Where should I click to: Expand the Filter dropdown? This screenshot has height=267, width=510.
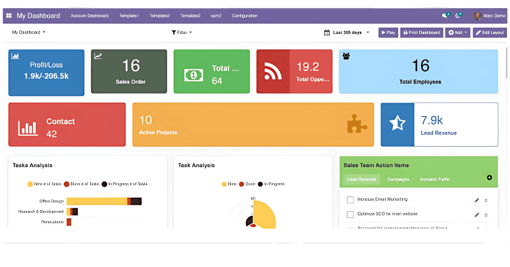[x=181, y=32]
